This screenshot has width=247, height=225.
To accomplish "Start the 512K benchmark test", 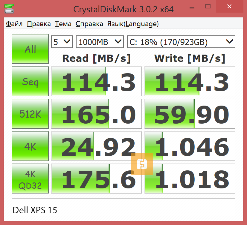I will point(30,114).
